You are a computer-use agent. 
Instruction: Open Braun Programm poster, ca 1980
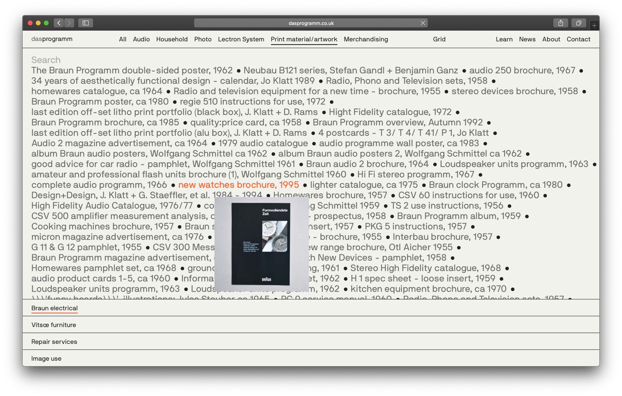pos(100,101)
